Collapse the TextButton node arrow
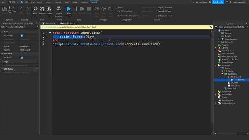This screenshot has height=140, width=249. 222,74
